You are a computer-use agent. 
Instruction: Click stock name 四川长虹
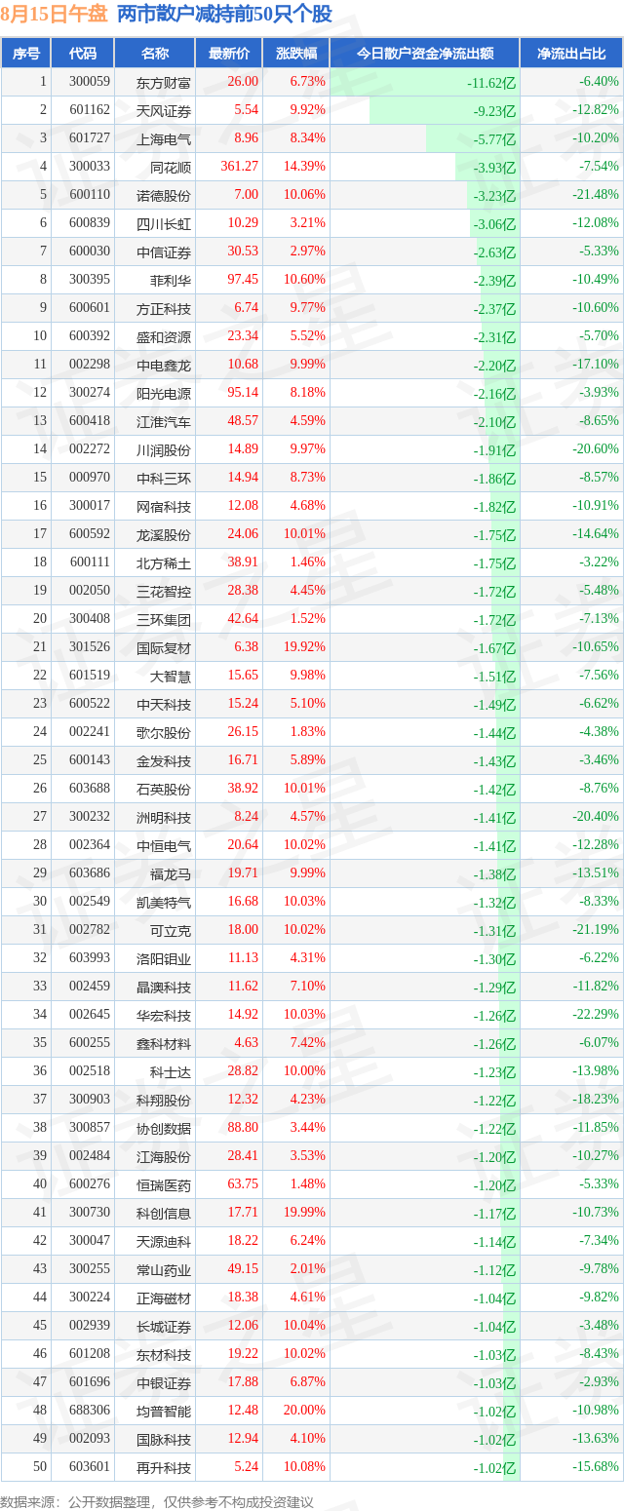pos(164,223)
